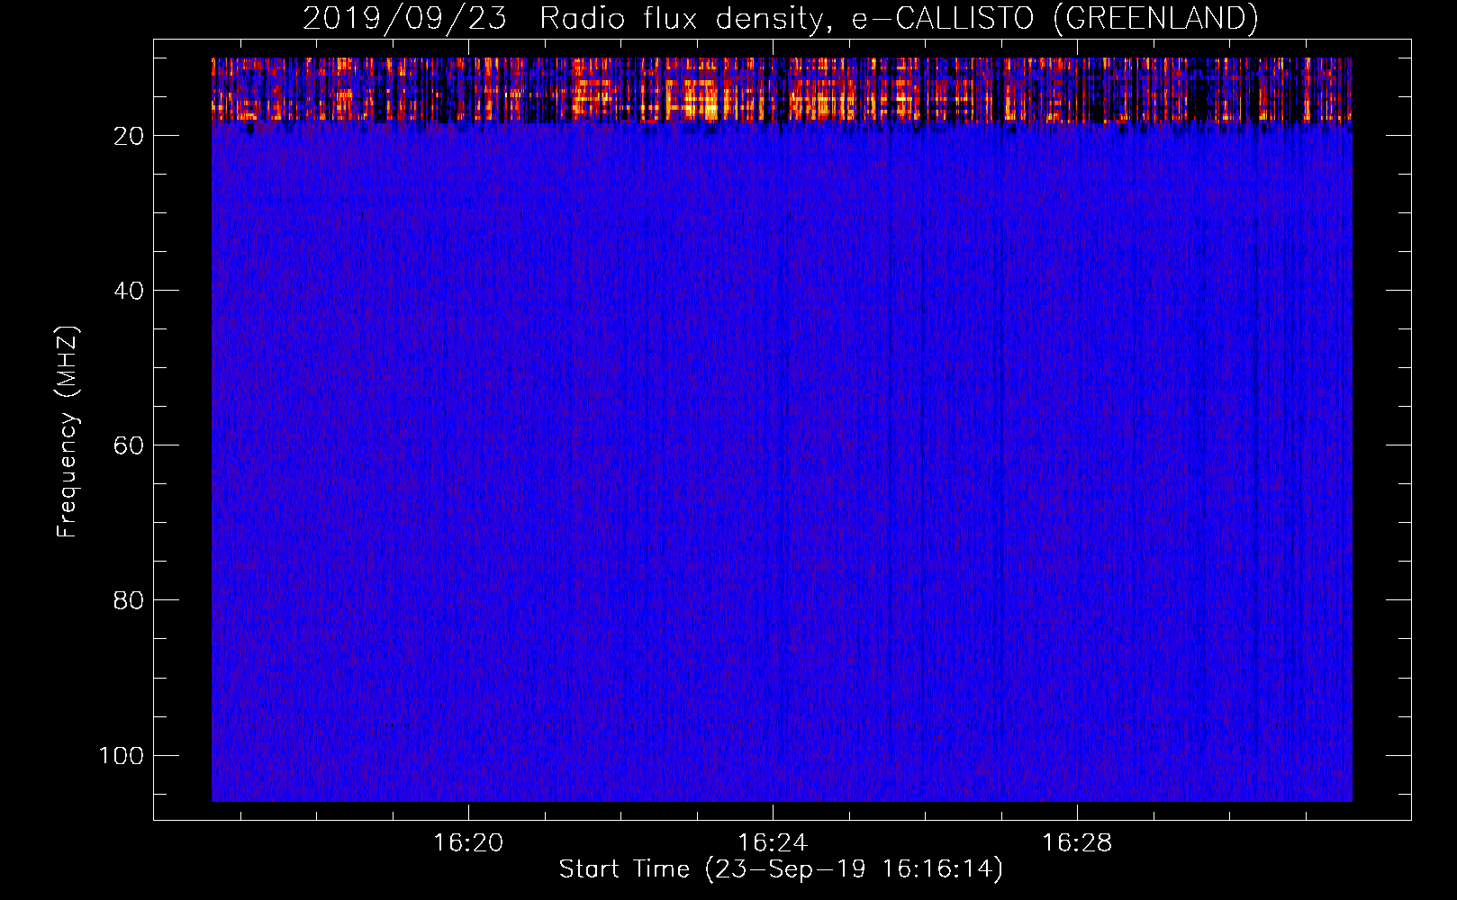
Task: Click the 60 MHz frequency tick label
Action: (130, 445)
